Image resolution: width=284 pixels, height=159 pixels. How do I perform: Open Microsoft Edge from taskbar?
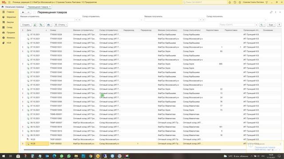54,156
